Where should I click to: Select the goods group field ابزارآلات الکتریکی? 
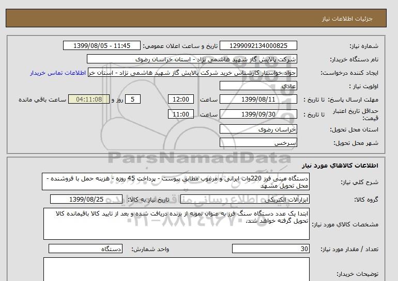pos(258,200)
